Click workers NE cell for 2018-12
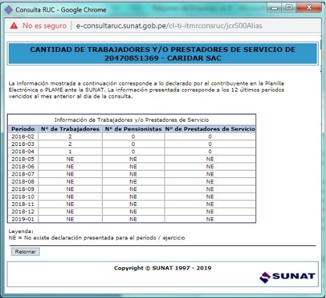Image resolution: width=326 pixels, height=298 pixels. click(70, 211)
